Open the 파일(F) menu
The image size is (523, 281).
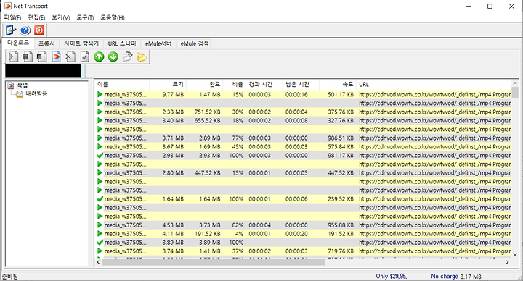coord(12,17)
